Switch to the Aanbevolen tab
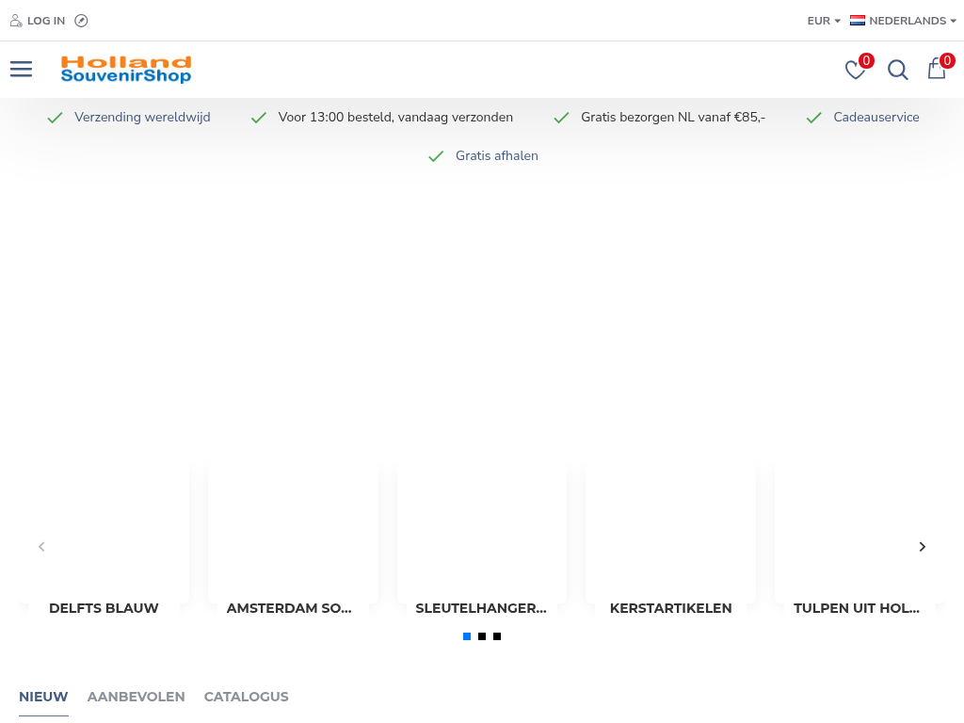The image size is (964, 723). [x=136, y=697]
